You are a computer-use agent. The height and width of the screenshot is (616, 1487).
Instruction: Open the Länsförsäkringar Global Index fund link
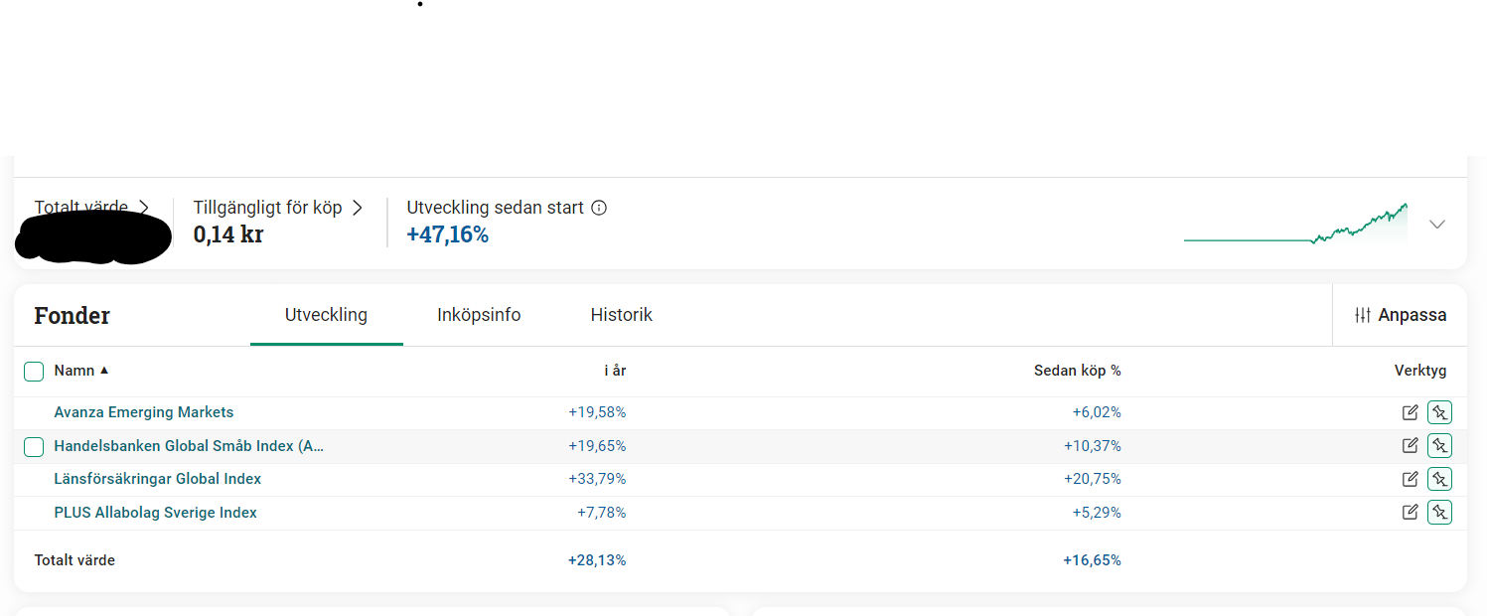[x=157, y=479]
